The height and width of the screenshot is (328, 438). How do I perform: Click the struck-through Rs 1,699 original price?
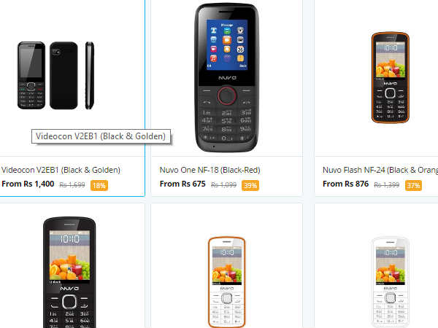coord(72,184)
